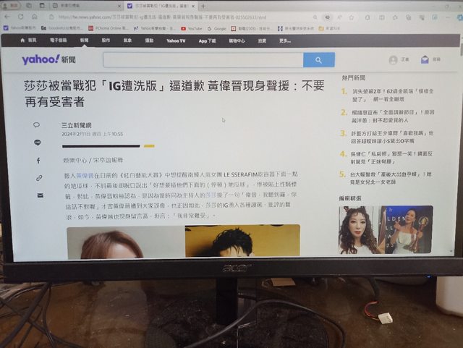Open 購物中心 in the navigation bar
Viewport: 463px width, 348px height.
tap(237, 41)
